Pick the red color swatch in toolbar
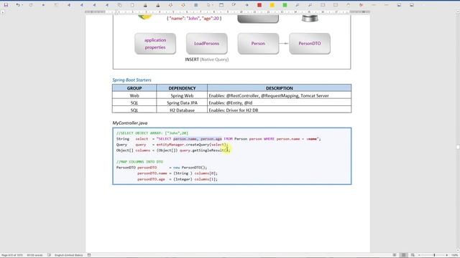The height and width of the screenshot is (258, 460). [x=259, y=5]
